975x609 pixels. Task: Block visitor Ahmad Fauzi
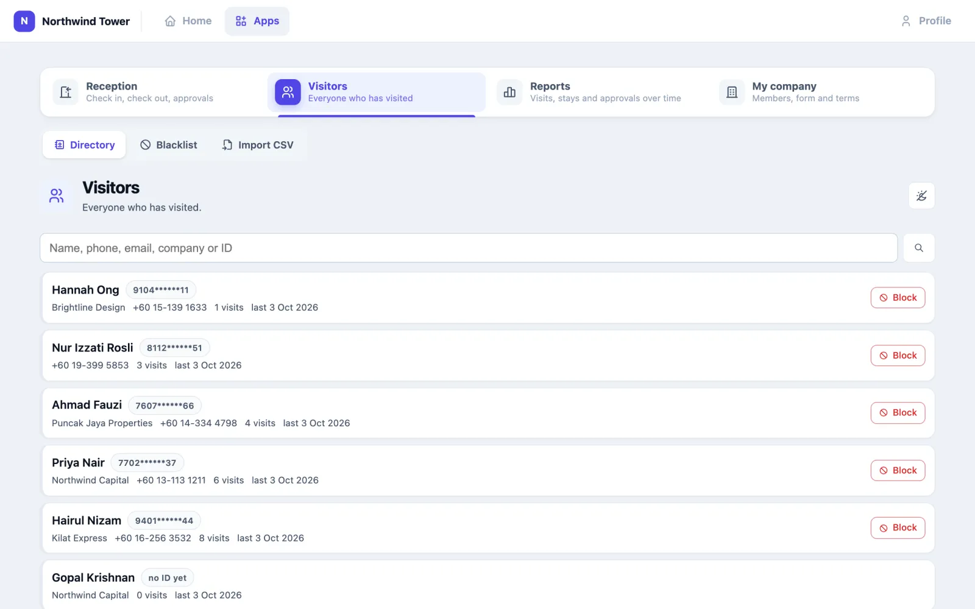898,413
